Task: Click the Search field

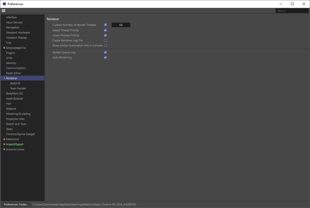Action: tap(292, 11)
